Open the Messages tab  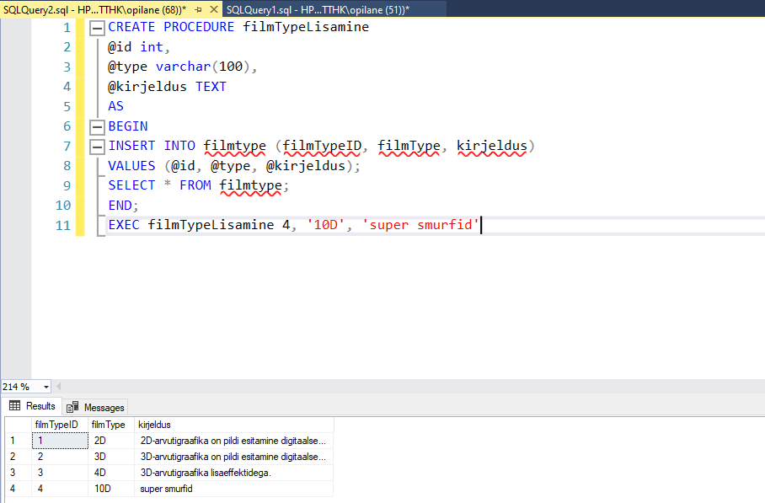(x=96, y=407)
